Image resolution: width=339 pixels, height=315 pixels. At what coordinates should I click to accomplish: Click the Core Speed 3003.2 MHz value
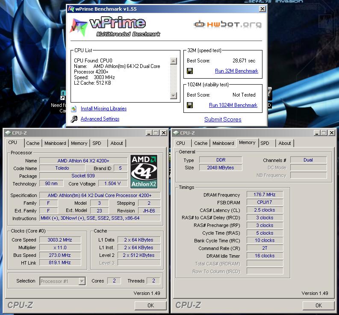coord(60,240)
